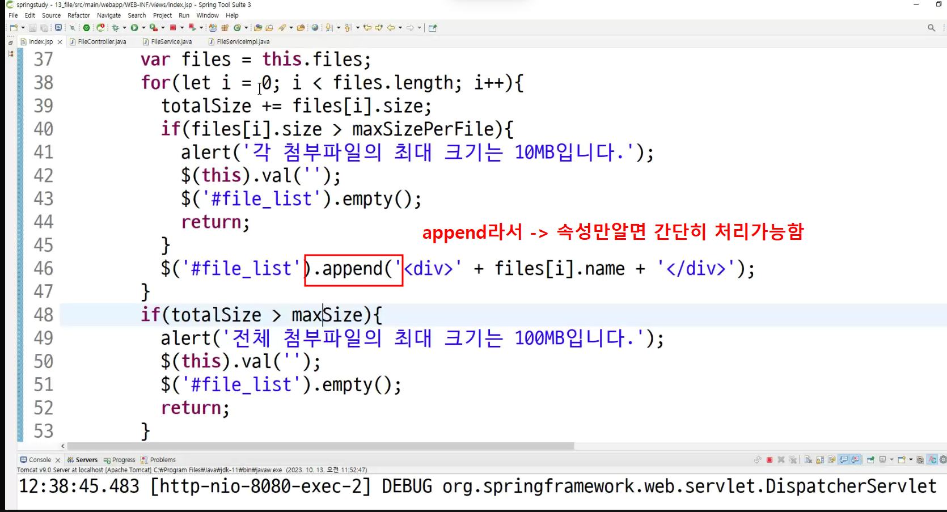Click the console settings gear icon
The image size is (947, 512).
tap(943, 460)
